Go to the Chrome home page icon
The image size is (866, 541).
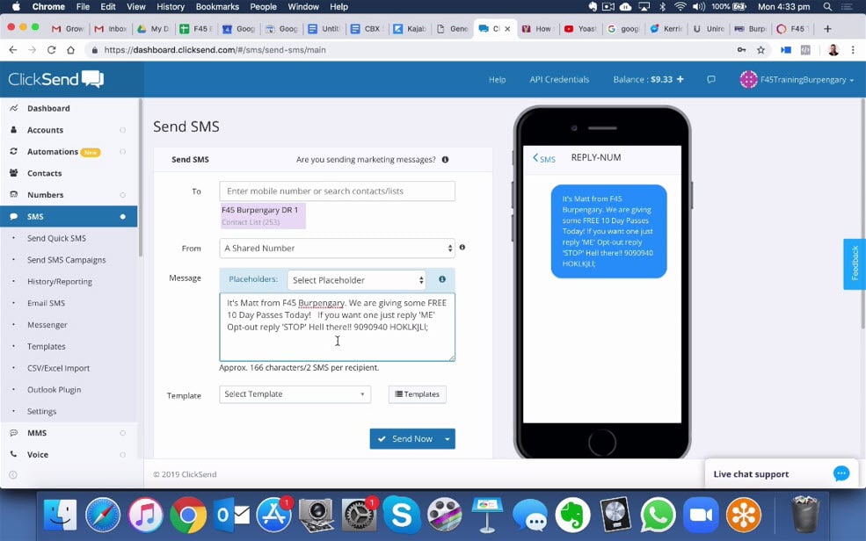pyautogui.click(x=70, y=50)
